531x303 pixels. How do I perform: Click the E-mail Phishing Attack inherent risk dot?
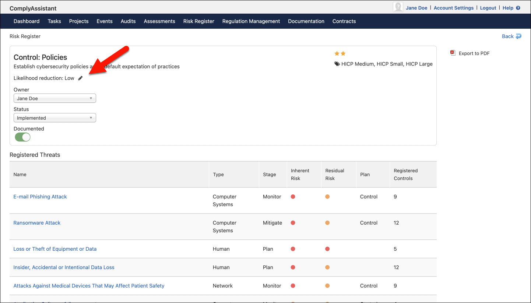point(293,197)
